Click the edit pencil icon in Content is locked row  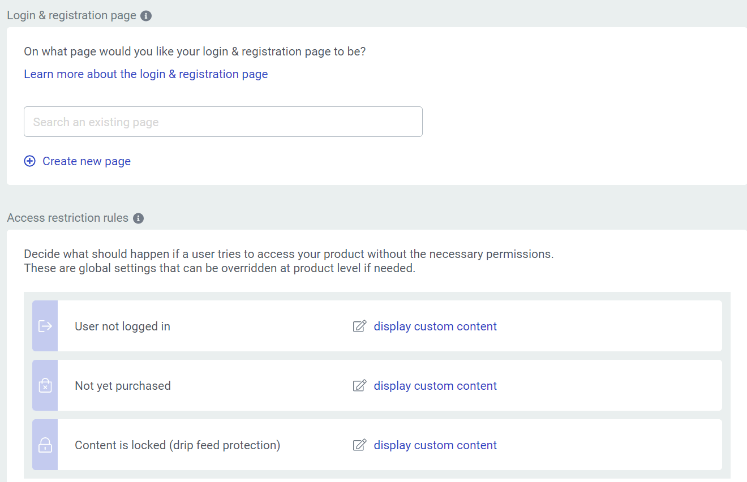pyautogui.click(x=359, y=445)
